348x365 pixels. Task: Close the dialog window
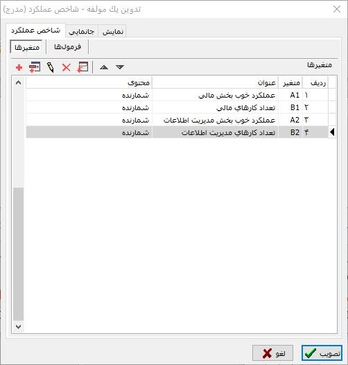tap(337, 9)
